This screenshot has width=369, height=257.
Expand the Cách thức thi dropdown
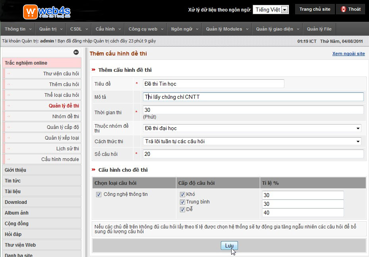click(252, 142)
